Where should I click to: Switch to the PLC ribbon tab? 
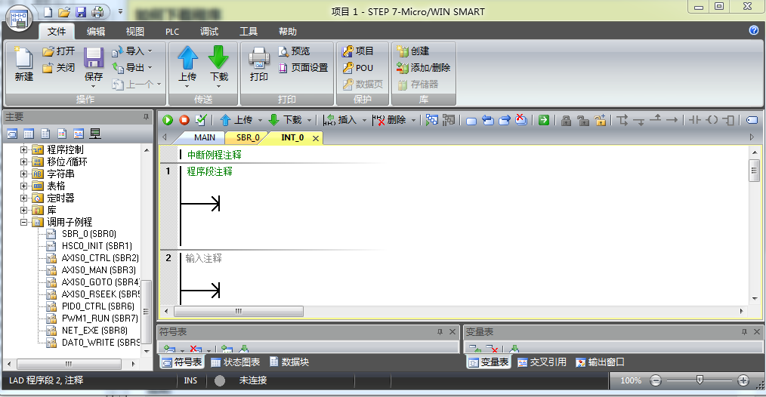click(172, 32)
